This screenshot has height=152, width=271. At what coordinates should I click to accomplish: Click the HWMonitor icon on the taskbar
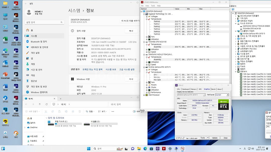tap(164, 148)
